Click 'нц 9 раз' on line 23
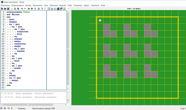Viewport: 186px width, 110px height. point(17,66)
